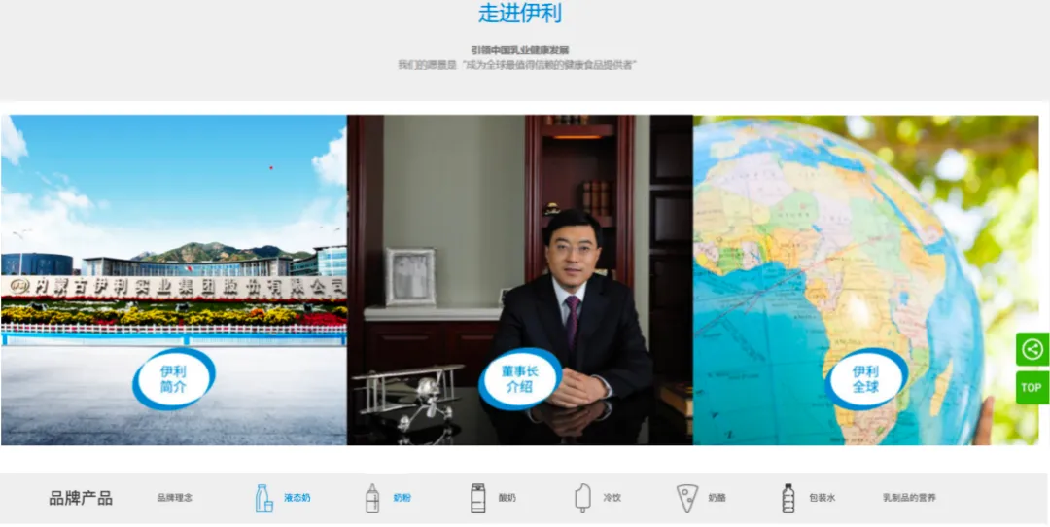1050x527 pixels.
Task: Open the globe photo panel
Action: point(866,280)
